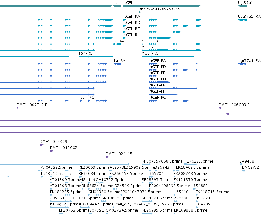Select transcript rtGEF-RA label
Image resolution: width=261 pixels, height=215 pixels.
132,17
